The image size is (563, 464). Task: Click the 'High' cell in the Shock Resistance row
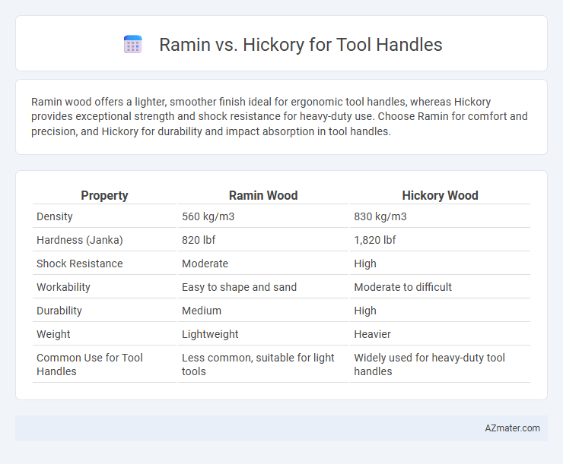coord(365,264)
